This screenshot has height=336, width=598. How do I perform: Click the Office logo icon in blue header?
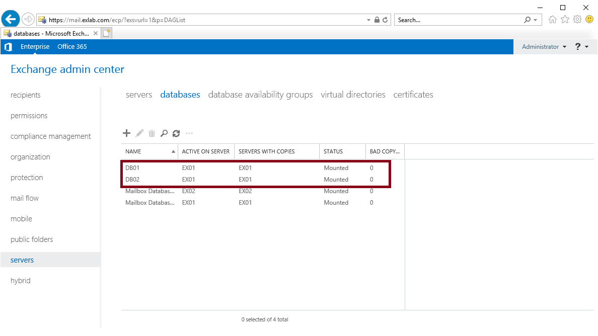[x=9, y=47]
